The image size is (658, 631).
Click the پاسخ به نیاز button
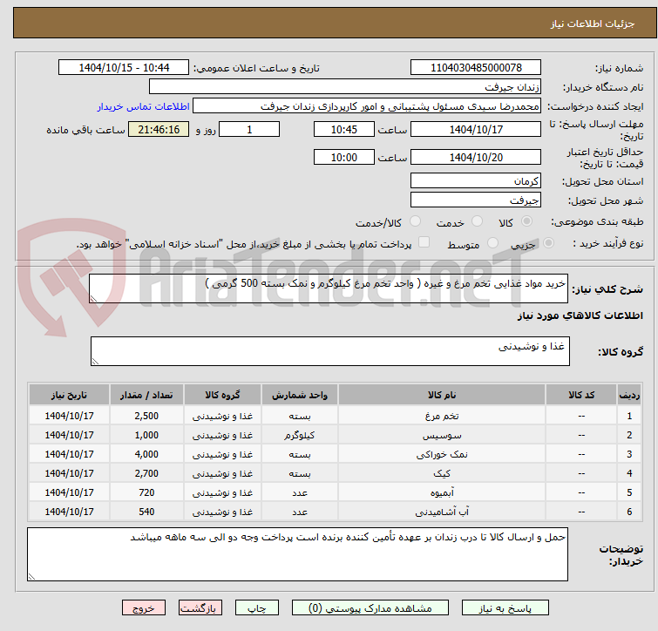click(505, 608)
